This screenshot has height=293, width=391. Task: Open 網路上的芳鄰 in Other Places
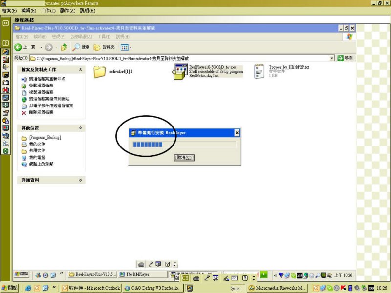point(41,164)
